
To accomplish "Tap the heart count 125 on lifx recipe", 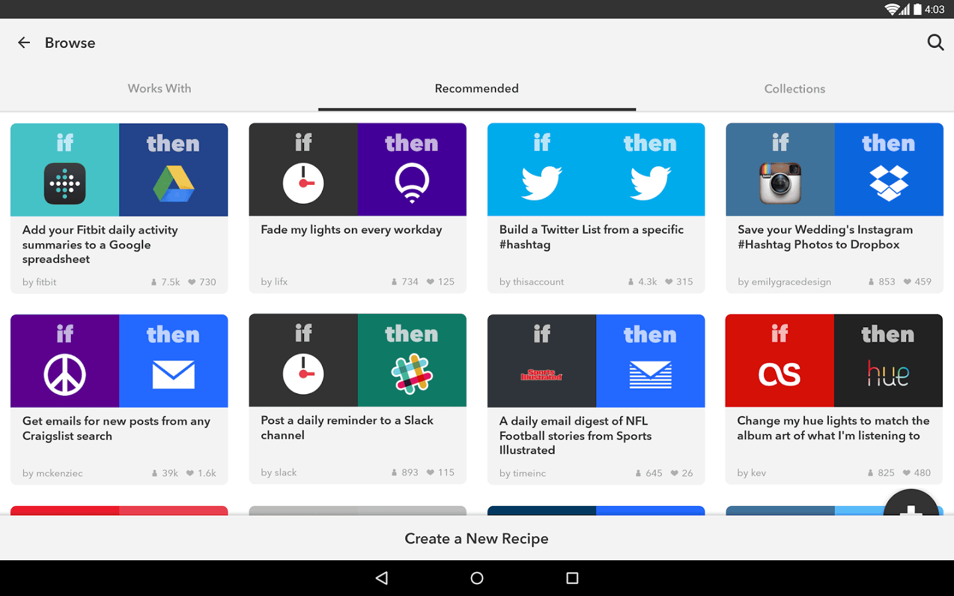I will click(x=441, y=281).
